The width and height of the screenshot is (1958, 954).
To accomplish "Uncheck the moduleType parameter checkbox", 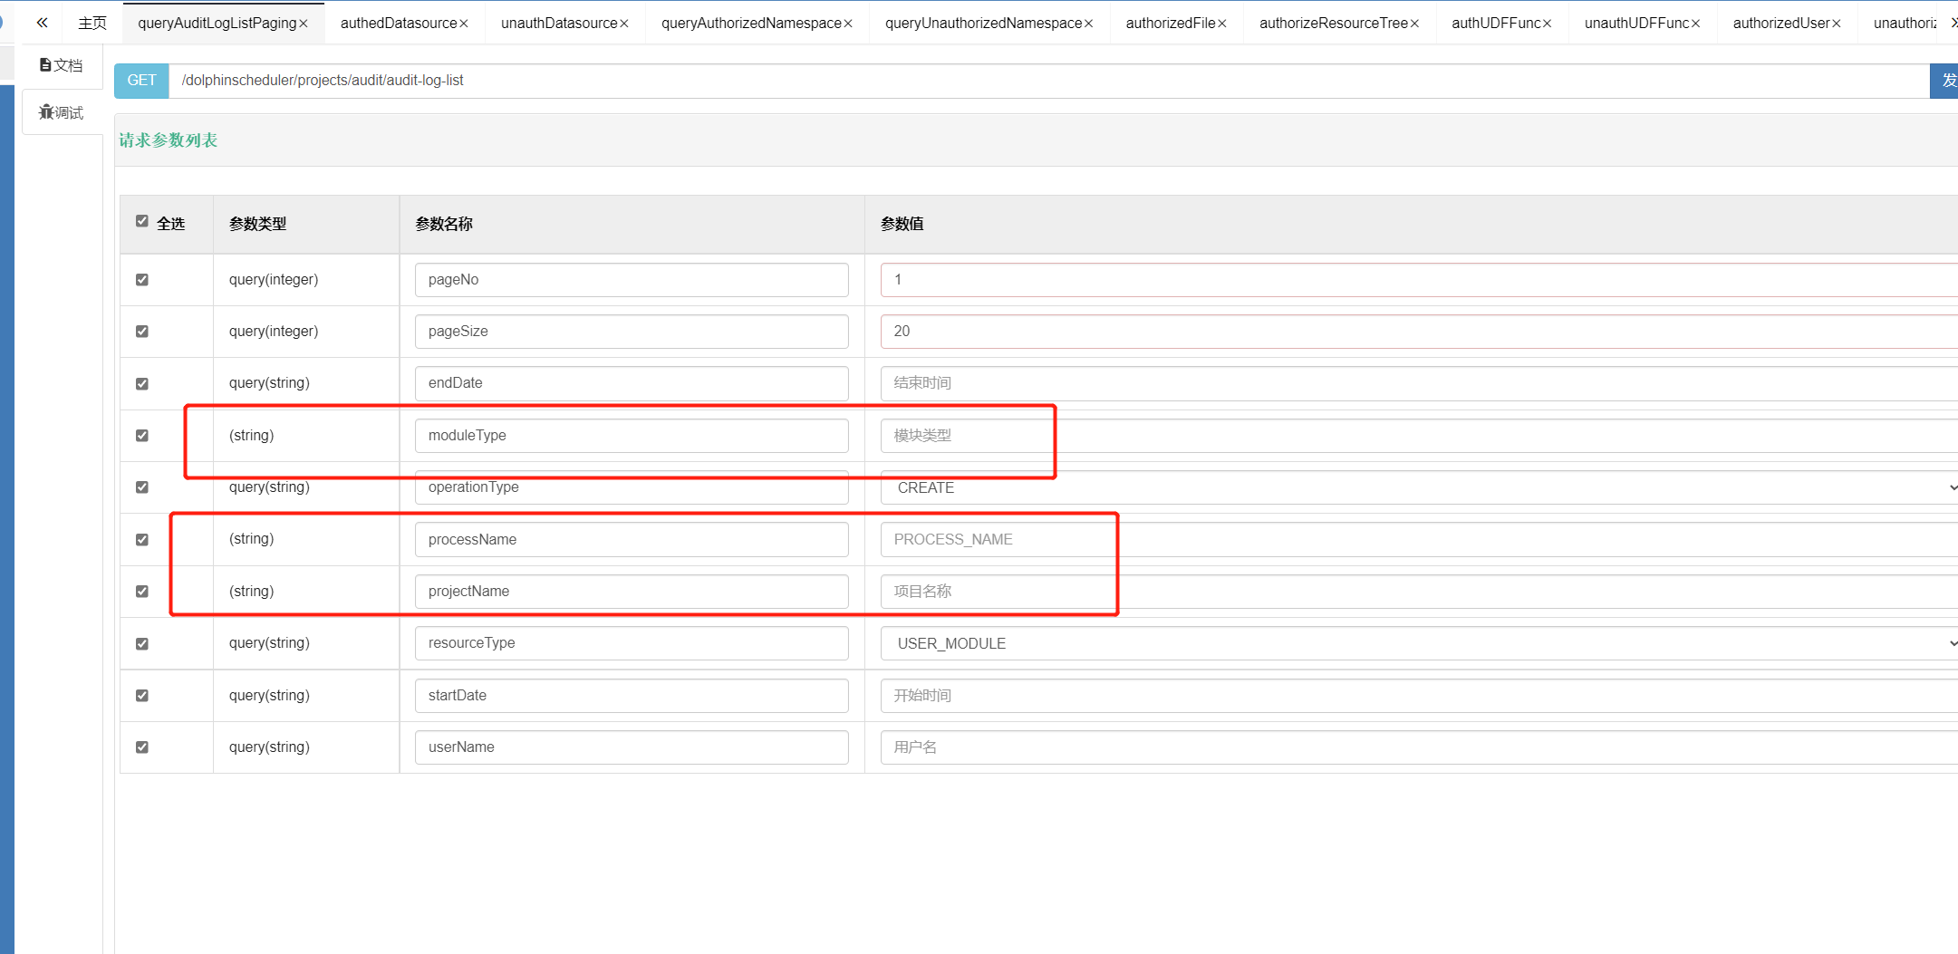I will 142,436.
